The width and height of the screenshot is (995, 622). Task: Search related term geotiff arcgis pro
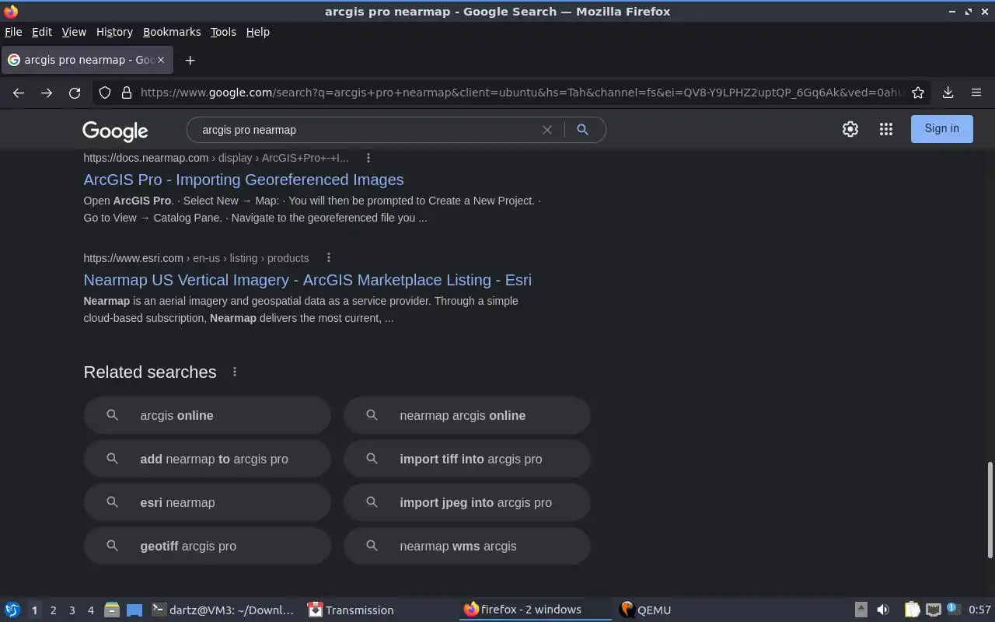pyautogui.click(x=207, y=546)
